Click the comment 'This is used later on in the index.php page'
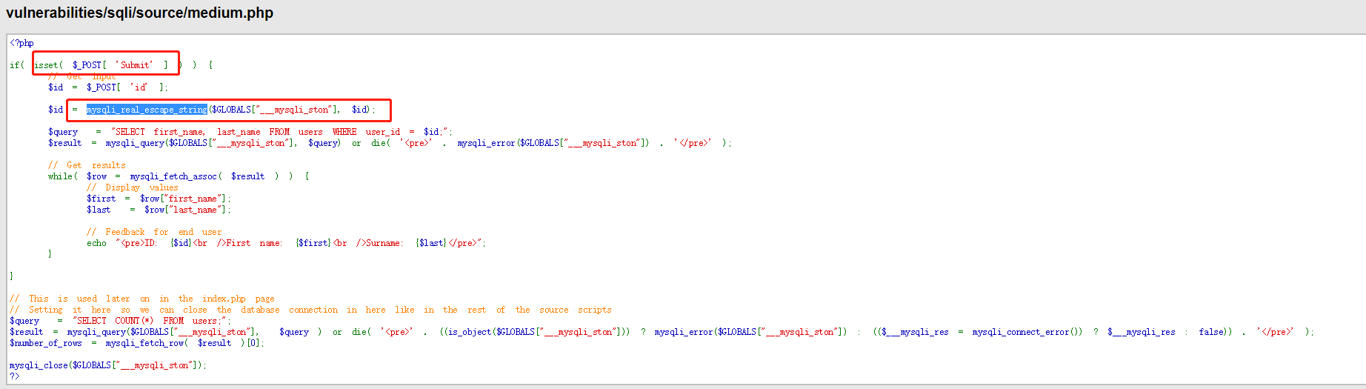The image size is (1366, 389). coord(142,299)
